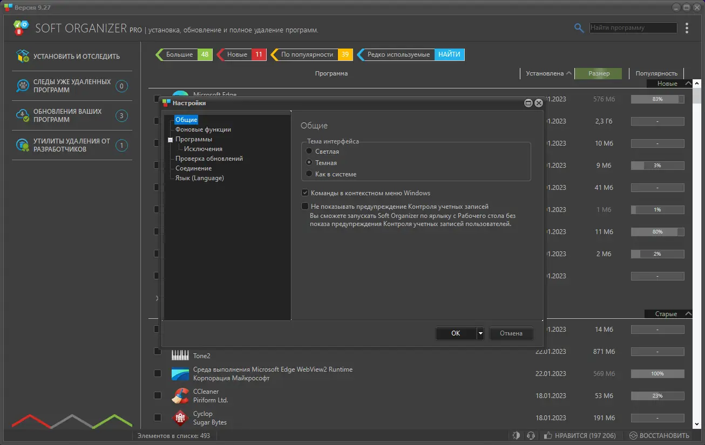The width and height of the screenshot is (705, 445).
Task: Click the magnifier search icon in the header
Action: 579,28
